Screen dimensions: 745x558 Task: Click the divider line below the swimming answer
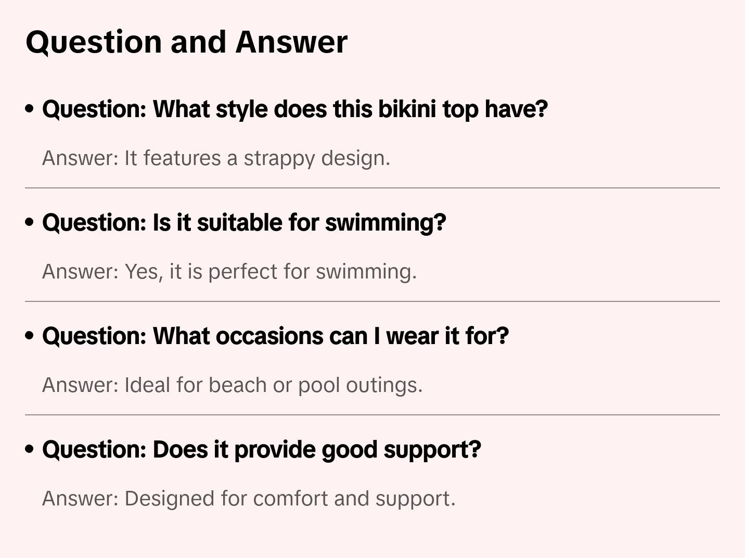click(372, 301)
